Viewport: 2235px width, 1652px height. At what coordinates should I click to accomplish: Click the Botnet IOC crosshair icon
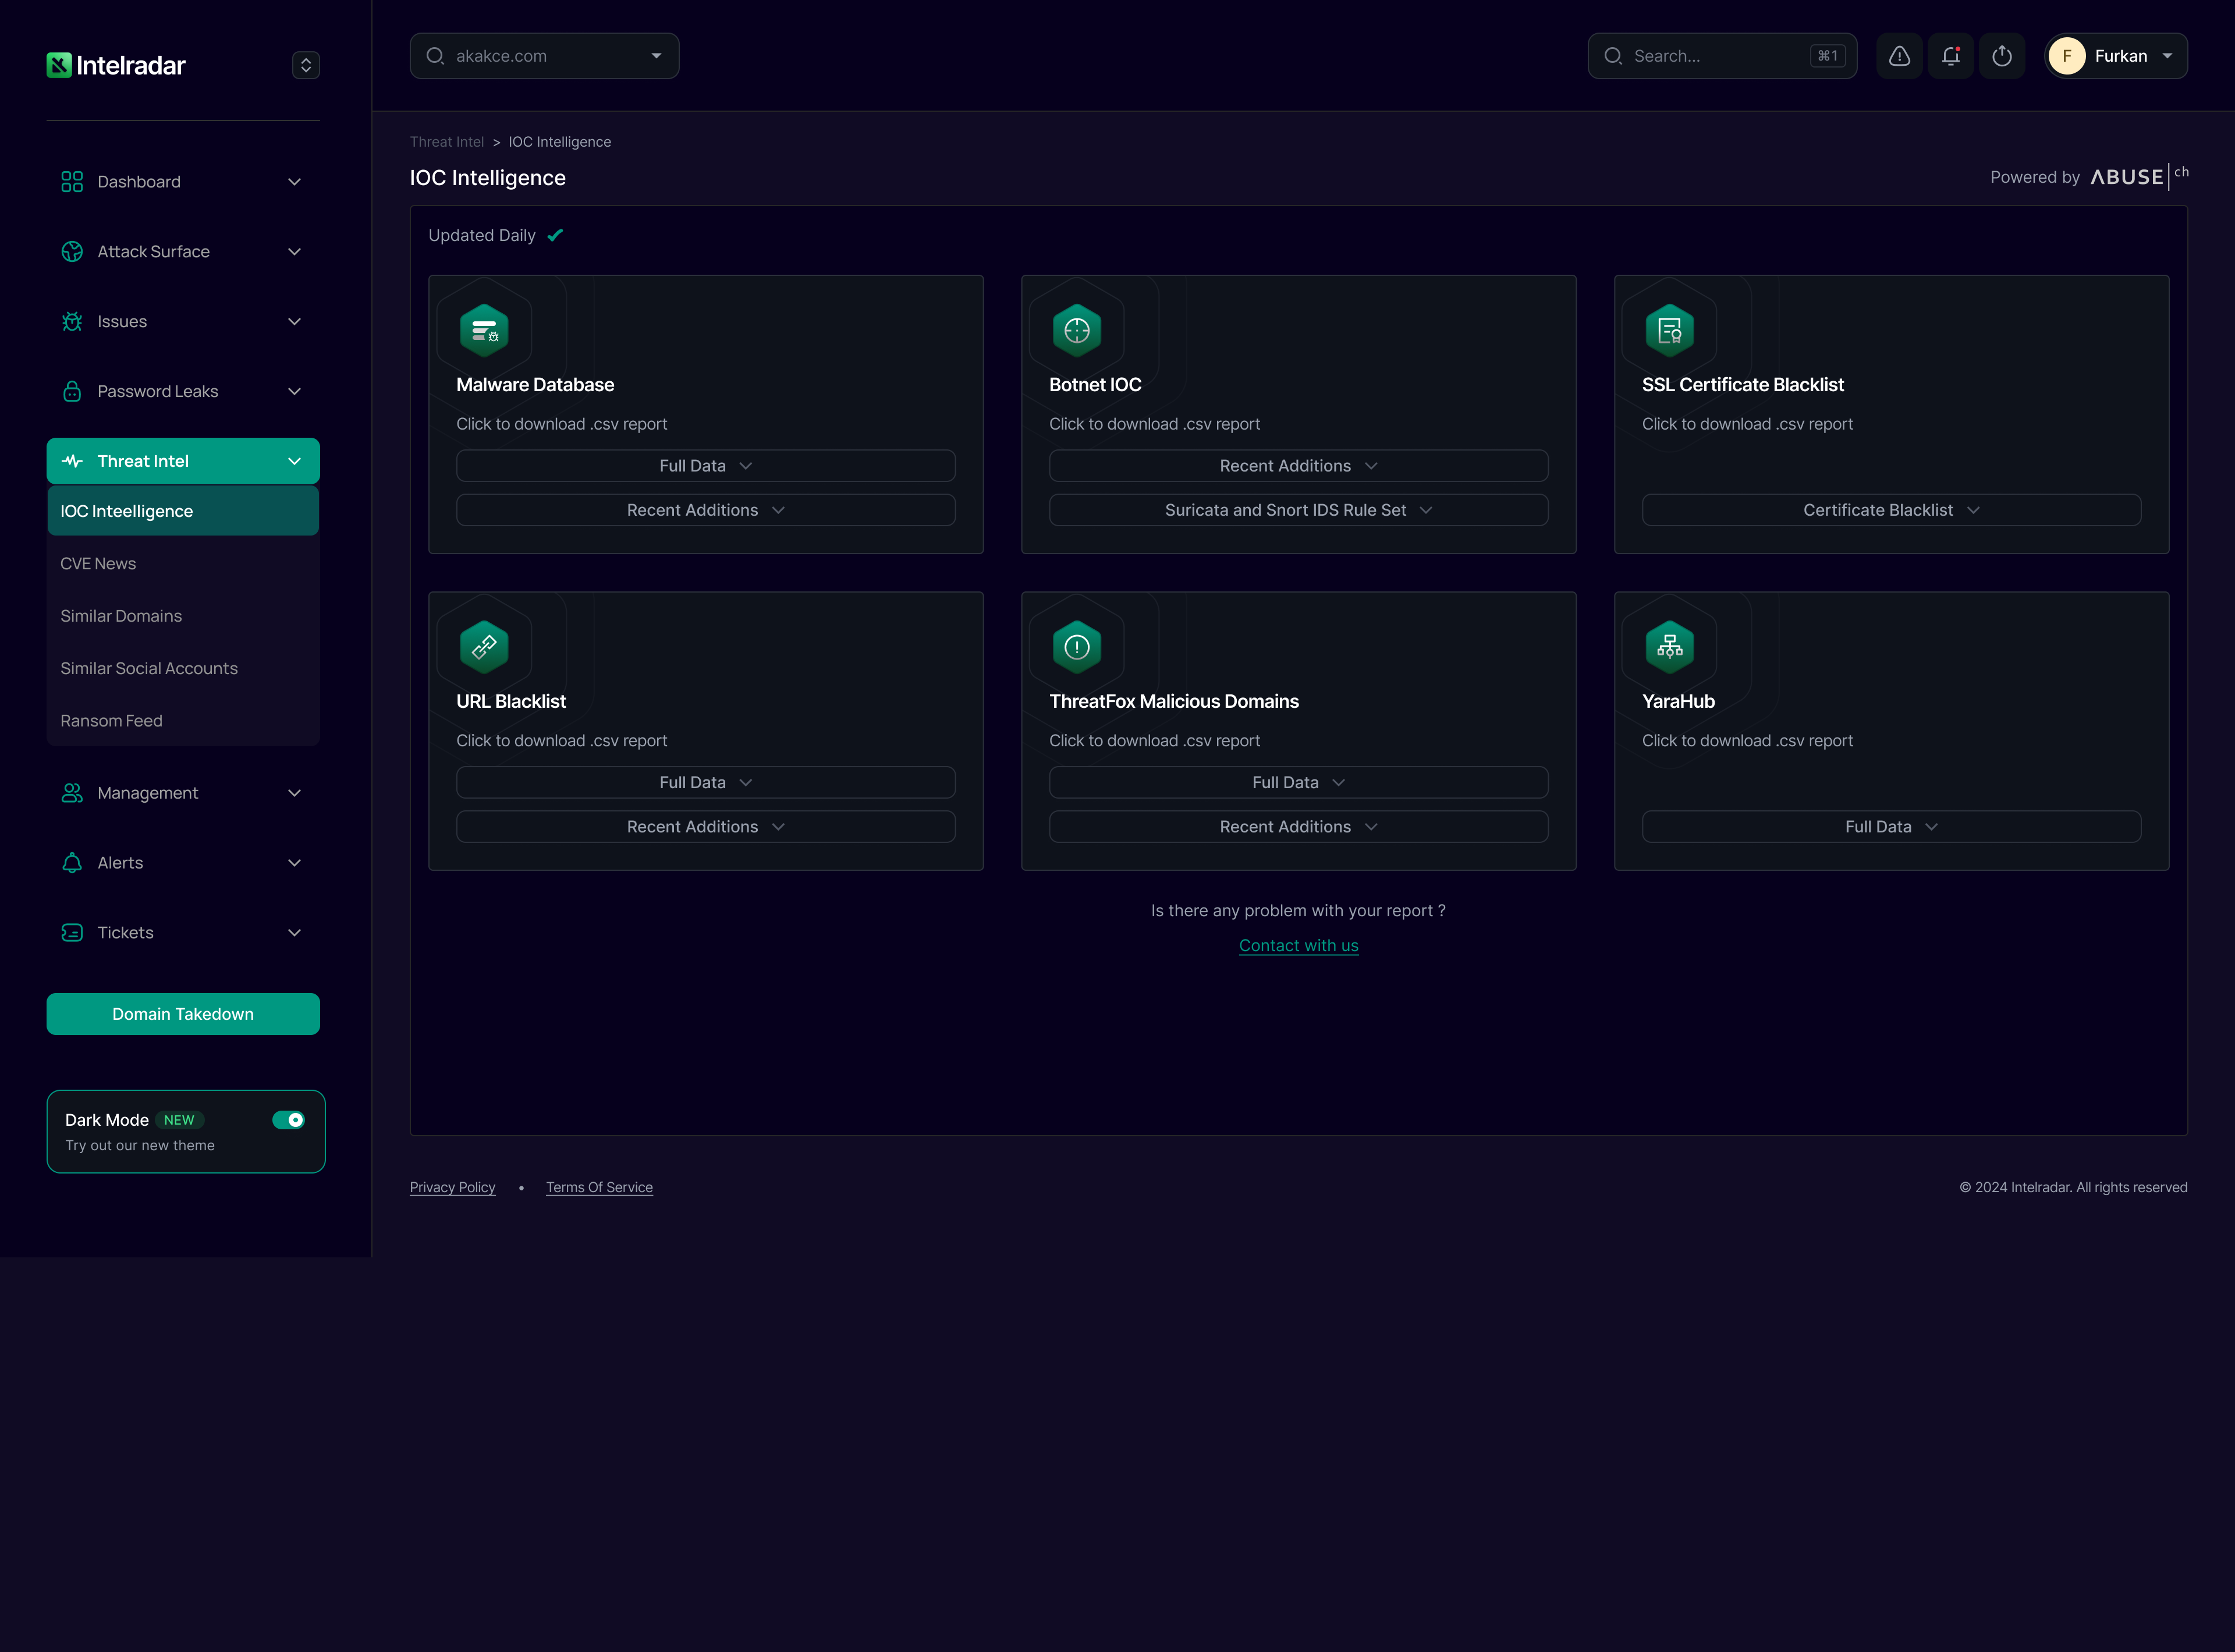pyautogui.click(x=1077, y=330)
